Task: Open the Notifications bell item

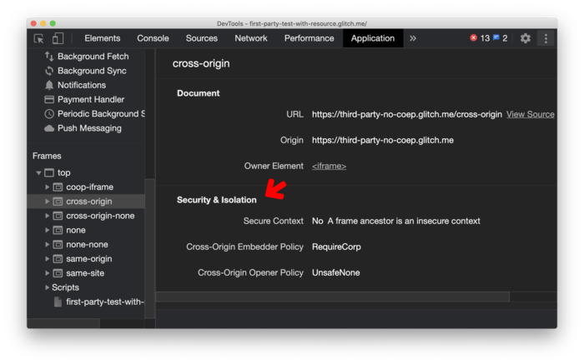Action: [x=81, y=85]
